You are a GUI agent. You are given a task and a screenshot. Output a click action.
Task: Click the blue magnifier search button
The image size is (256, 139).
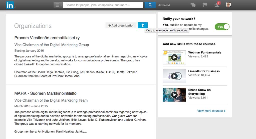point(150,5)
